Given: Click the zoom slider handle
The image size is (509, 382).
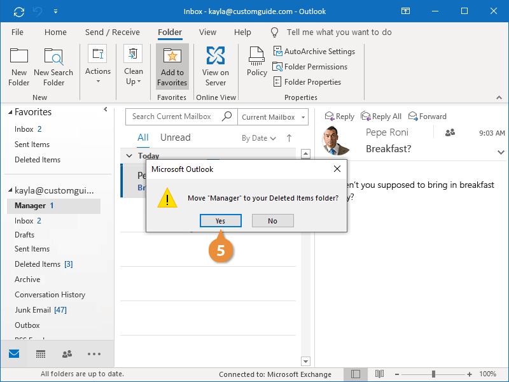Looking at the screenshot, I should [433, 374].
